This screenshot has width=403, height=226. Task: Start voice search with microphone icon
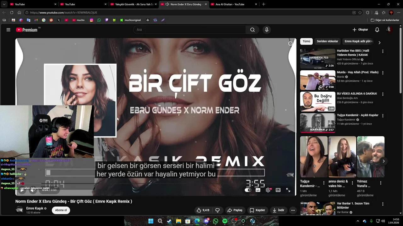(267, 30)
